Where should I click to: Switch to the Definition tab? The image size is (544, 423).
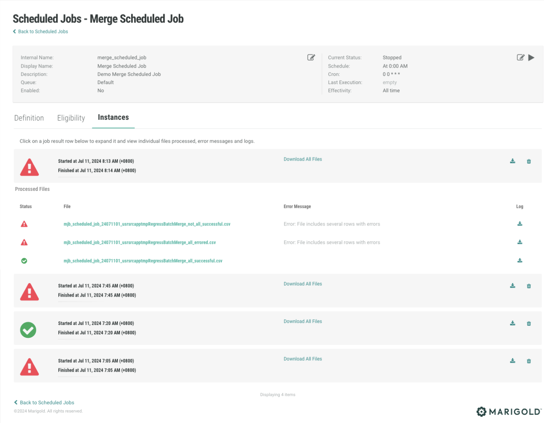click(x=29, y=118)
